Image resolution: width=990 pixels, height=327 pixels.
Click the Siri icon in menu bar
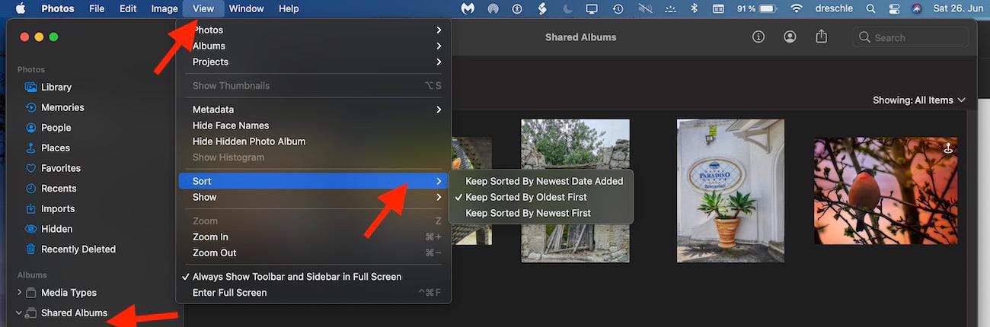coord(917,8)
